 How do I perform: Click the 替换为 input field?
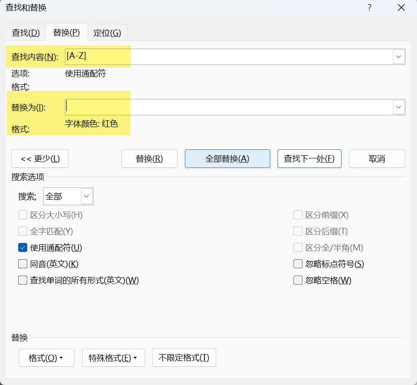228,107
